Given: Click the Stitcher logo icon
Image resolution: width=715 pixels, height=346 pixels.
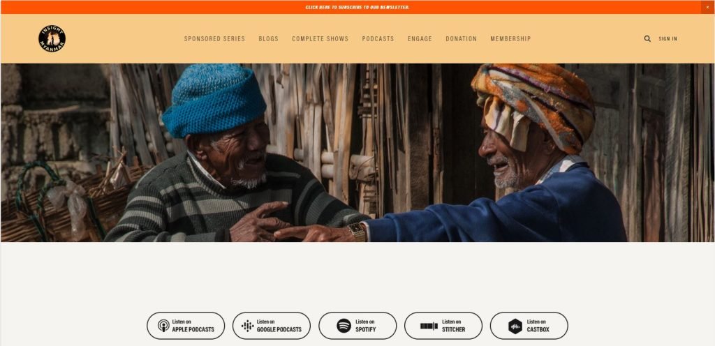Looking at the screenshot, I should click(429, 326).
